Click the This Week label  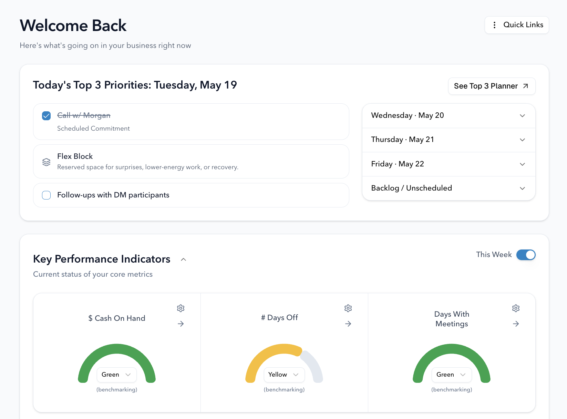494,255
